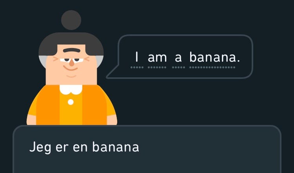The height and width of the screenshot is (173, 294).
Task: Place cursor on typed word "Jeg"
Action: tap(40, 147)
